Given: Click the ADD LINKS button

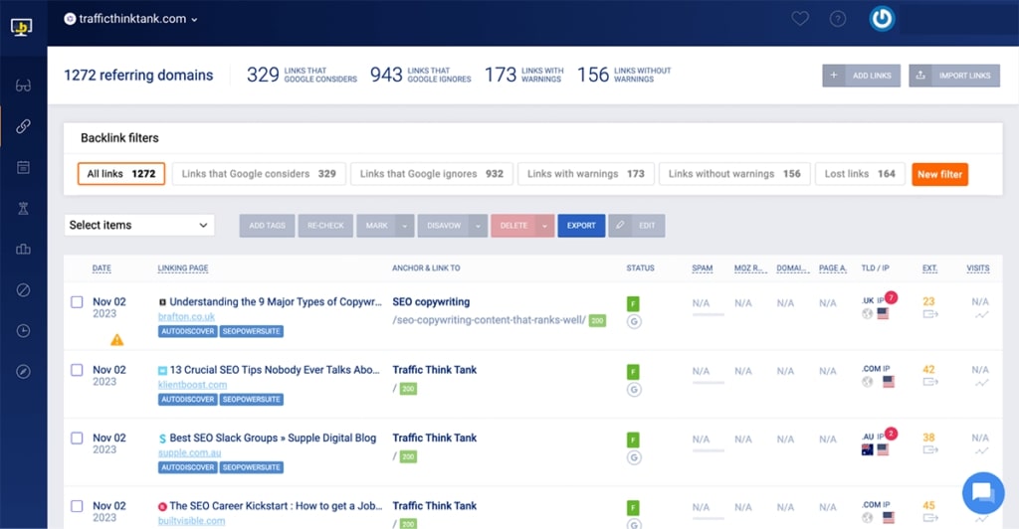Looking at the screenshot, I should tap(861, 76).
